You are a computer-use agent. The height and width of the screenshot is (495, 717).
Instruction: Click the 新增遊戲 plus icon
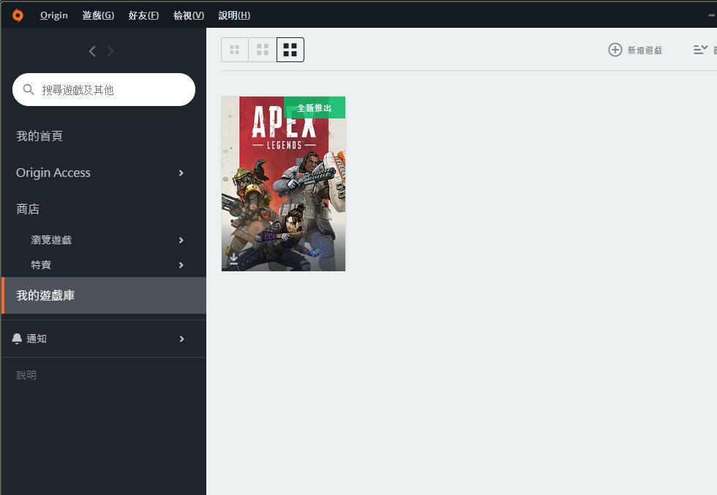tap(615, 50)
